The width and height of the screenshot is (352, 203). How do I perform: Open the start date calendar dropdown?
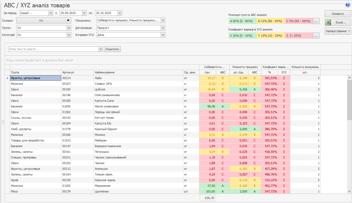tap(84, 13)
